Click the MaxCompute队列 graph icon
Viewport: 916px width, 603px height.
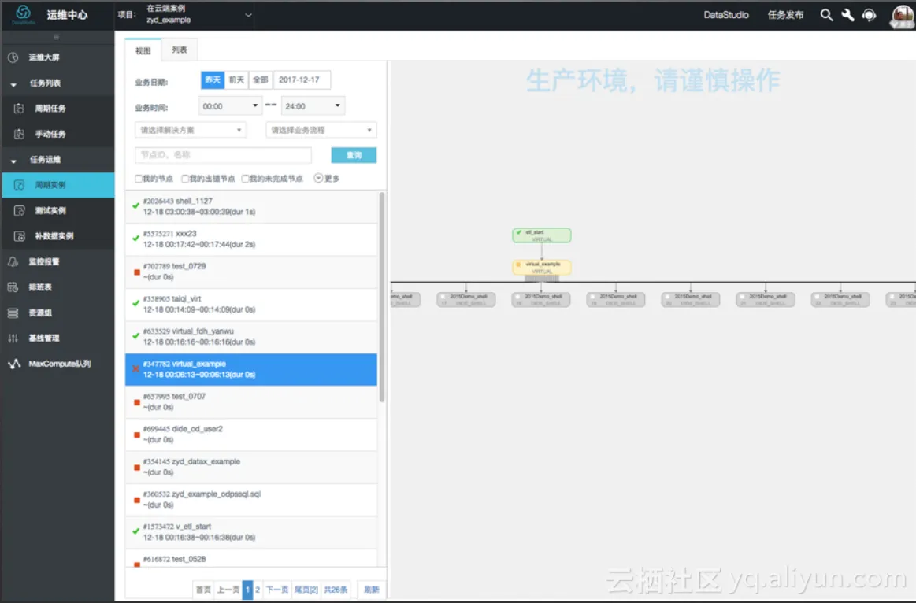[x=14, y=364]
